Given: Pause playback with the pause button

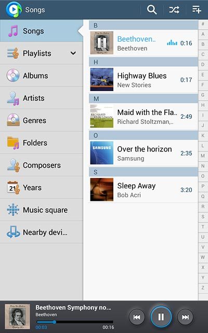Looking at the screenshot, I should [x=161, y=317].
